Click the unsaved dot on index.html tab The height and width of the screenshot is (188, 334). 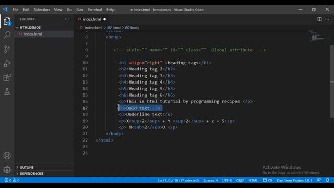click(104, 19)
